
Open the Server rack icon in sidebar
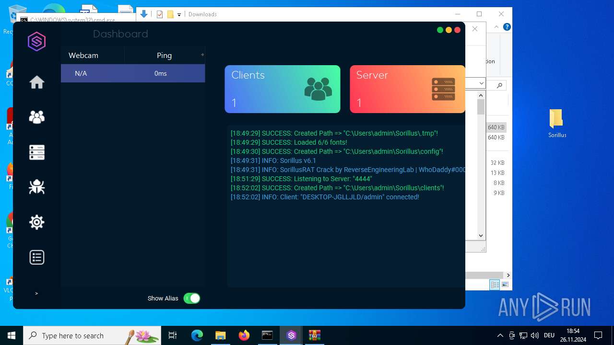[37, 152]
